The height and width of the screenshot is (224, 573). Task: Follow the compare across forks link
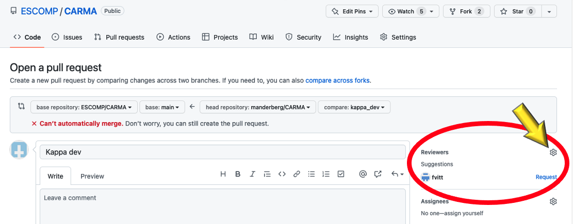click(x=337, y=80)
